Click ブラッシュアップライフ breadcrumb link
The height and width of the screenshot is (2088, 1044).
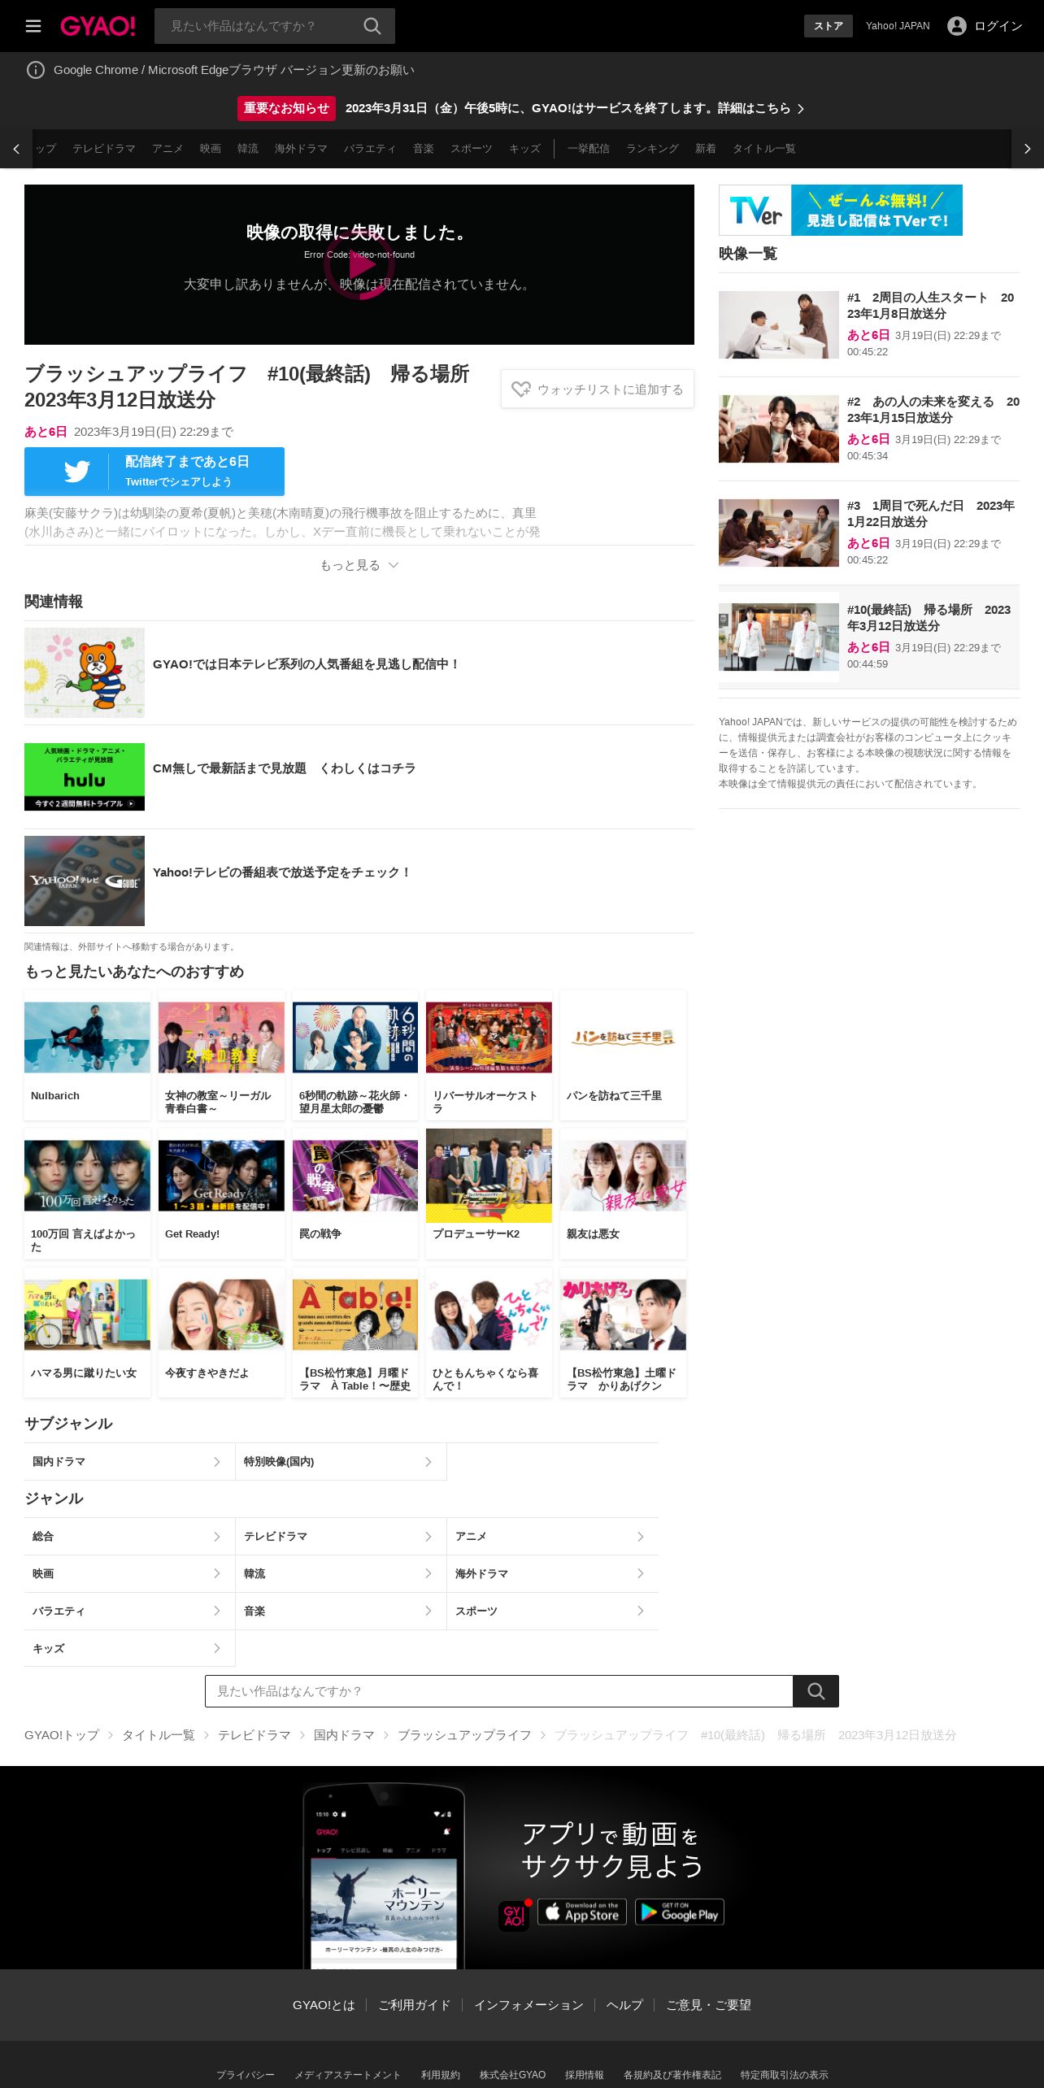pos(464,1735)
